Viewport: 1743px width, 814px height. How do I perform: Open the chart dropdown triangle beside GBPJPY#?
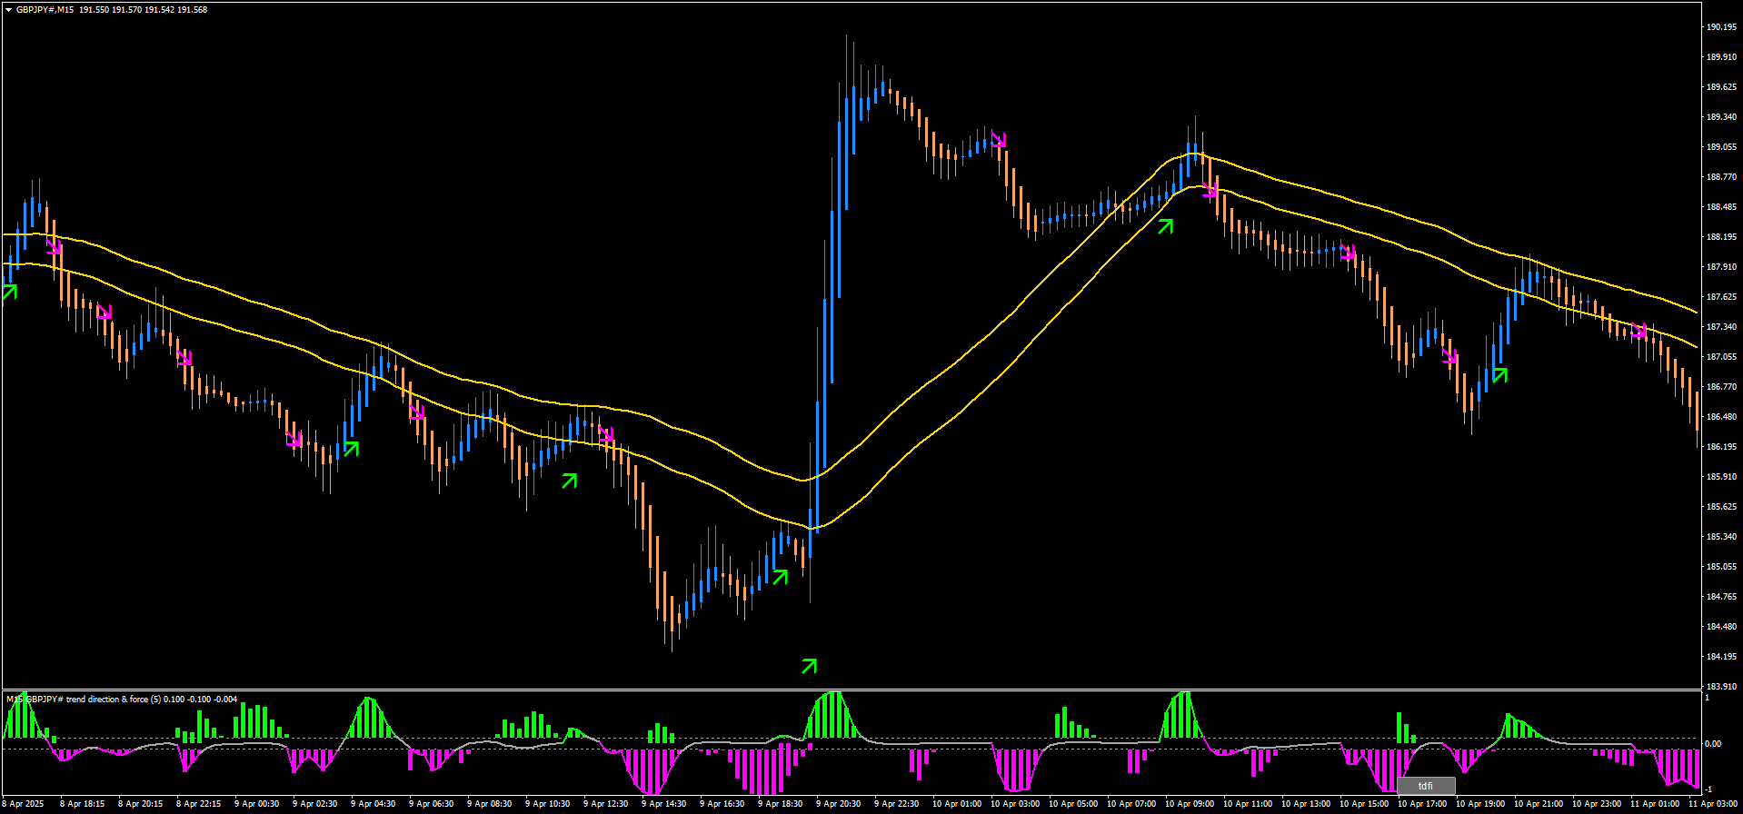pos(8,10)
